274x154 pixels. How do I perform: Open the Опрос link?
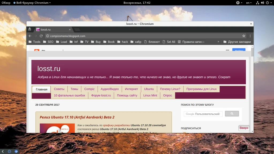click(x=168, y=95)
